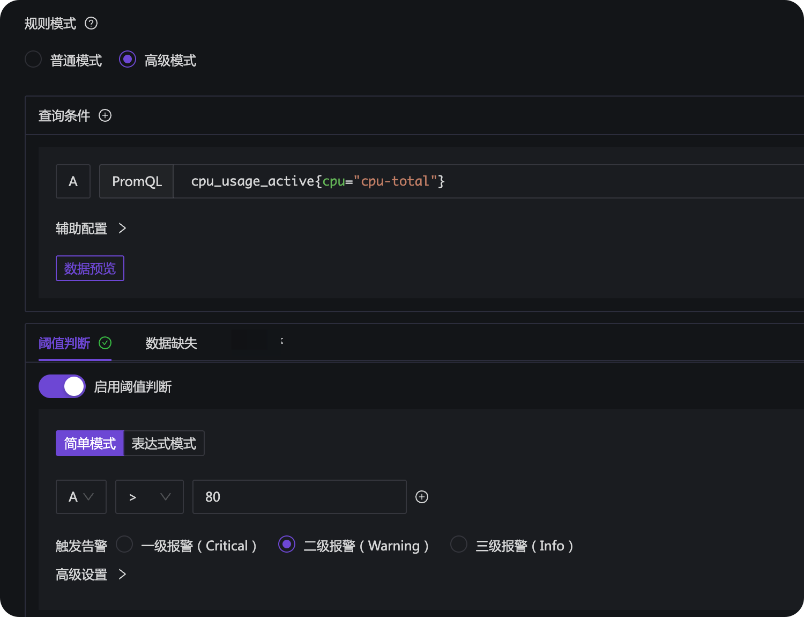The height and width of the screenshot is (617, 804).
Task: Disable the 启用阈值判断 toggle switch
Action: tap(62, 386)
